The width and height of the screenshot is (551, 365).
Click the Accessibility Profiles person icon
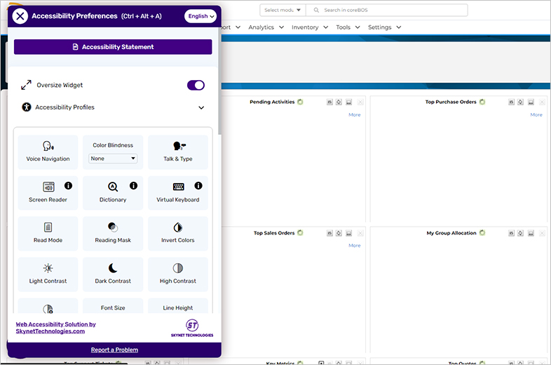pyautogui.click(x=27, y=107)
